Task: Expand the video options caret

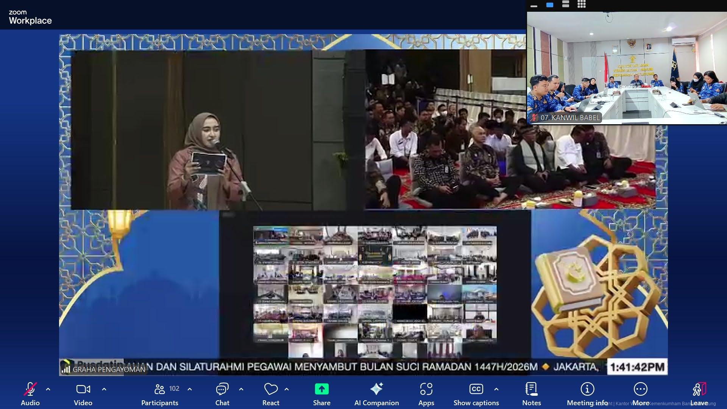Action: pos(104,389)
